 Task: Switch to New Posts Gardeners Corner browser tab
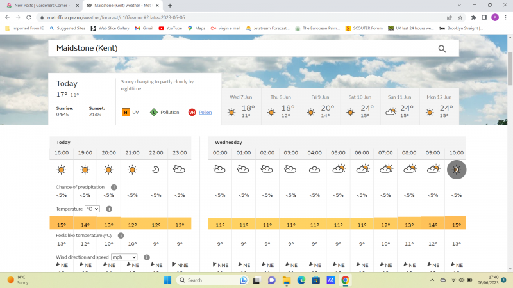pyautogui.click(x=42, y=6)
